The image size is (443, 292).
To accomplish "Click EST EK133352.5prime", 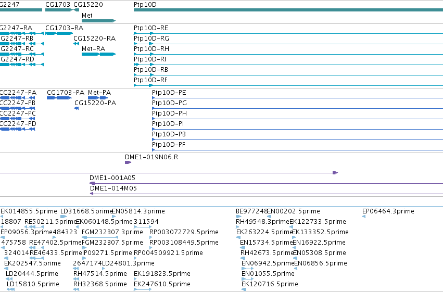I will 320,232.
